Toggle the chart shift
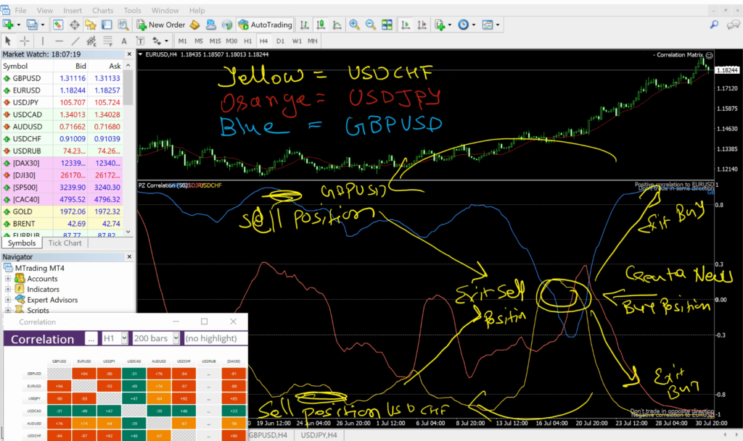Screen dimensions: 743x441 click(422, 24)
